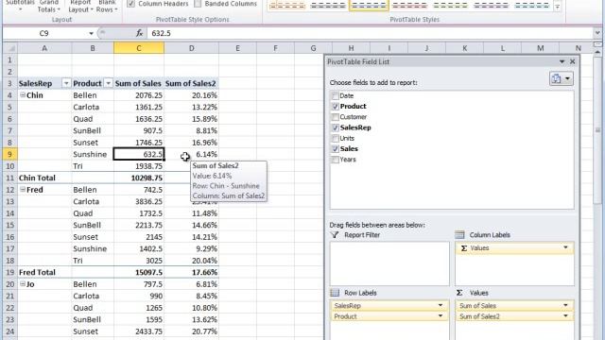This screenshot has width=605, height=340.
Task: Open the Name Box dropdown arrow
Action: [x=91, y=34]
